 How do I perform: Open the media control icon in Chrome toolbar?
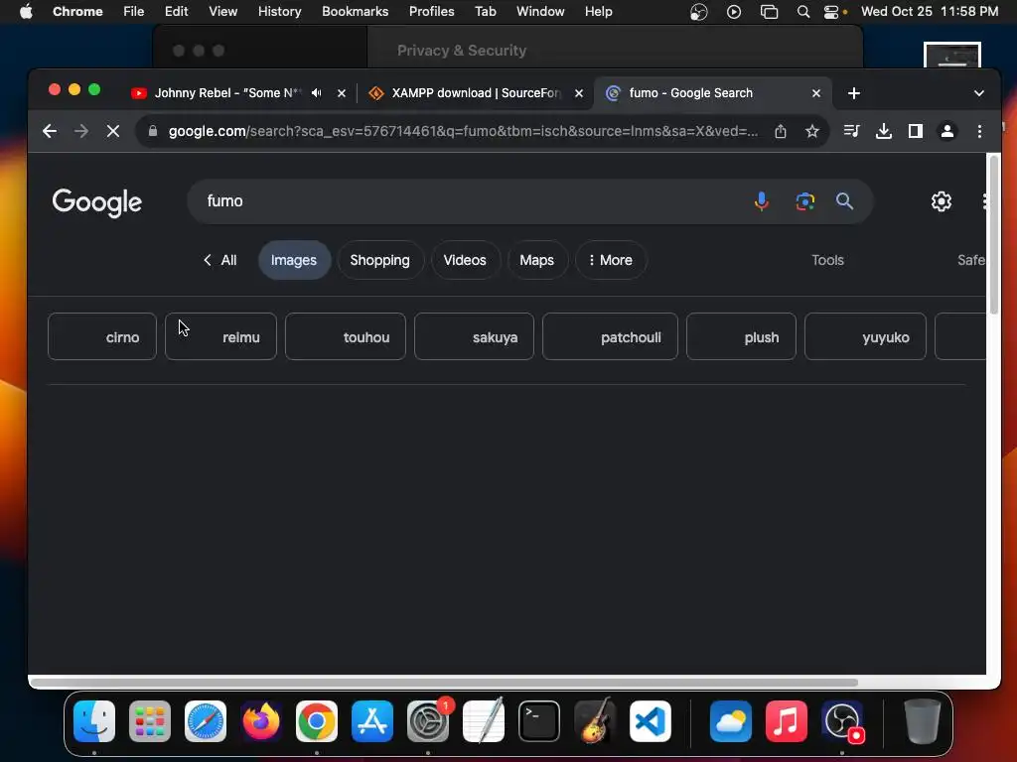click(851, 132)
